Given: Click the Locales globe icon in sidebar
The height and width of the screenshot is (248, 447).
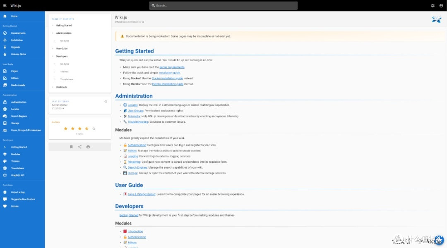Looking at the screenshot, I should pyautogui.click(x=5, y=109).
